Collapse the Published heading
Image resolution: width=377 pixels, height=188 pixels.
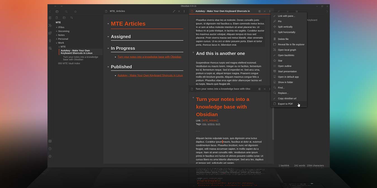(108, 67)
